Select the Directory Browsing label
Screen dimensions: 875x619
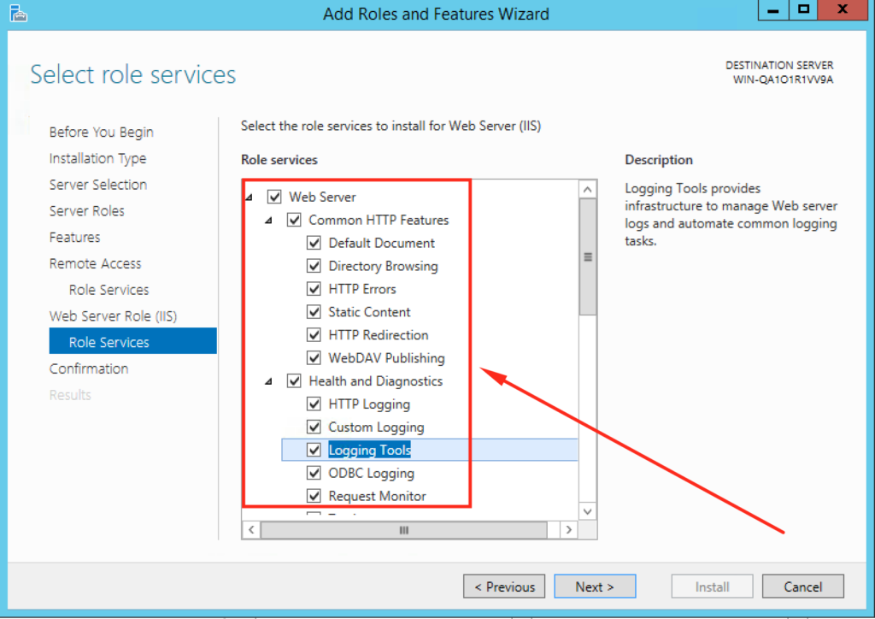tap(384, 266)
